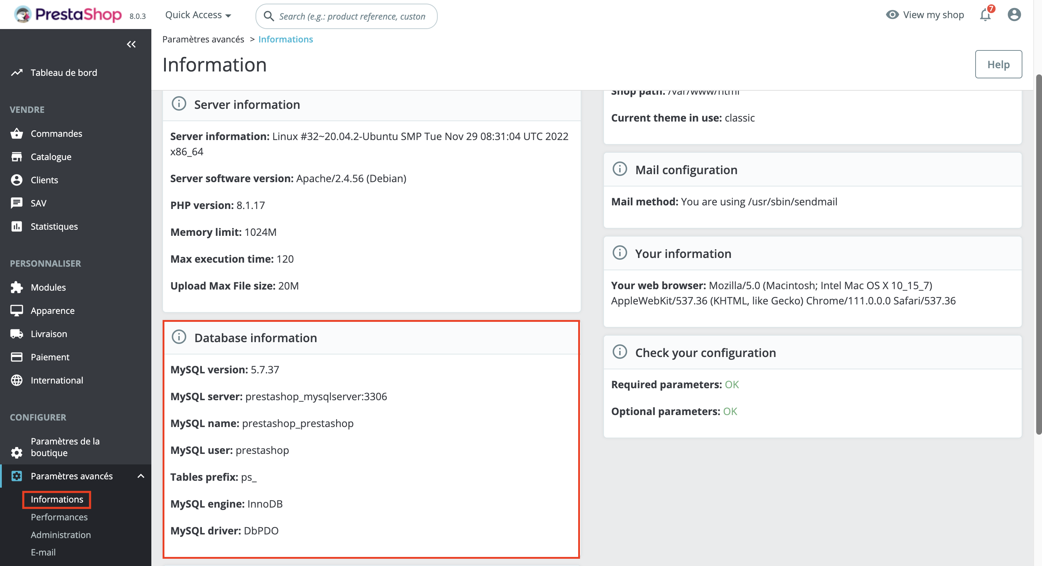
Task: Click the MySQL version 5.7.37 text
Action: point(225,369)
